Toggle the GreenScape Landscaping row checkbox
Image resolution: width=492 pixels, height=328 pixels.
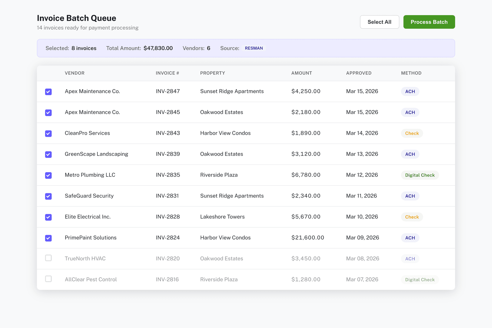pyautogui.click(x=48, y=155)
